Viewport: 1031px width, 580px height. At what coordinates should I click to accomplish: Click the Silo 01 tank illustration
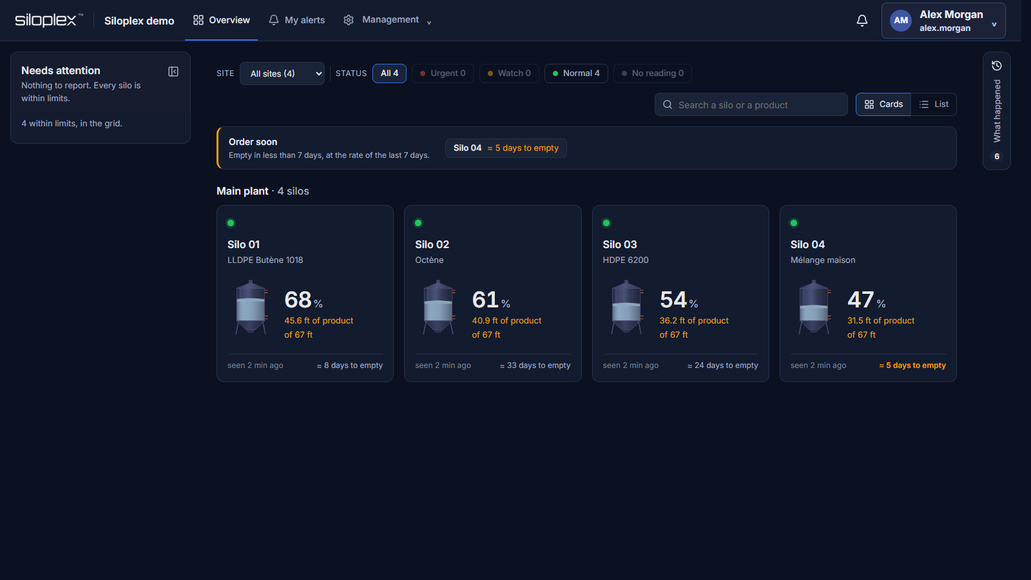click(251, 307)
